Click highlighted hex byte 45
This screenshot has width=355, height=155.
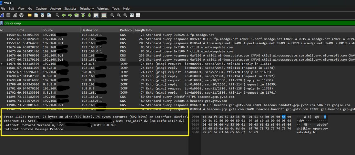284,117
